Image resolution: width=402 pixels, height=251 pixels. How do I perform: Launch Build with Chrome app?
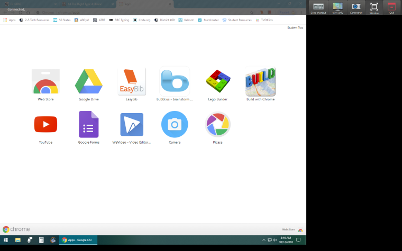pyautogui.click(x=260, y=81)
